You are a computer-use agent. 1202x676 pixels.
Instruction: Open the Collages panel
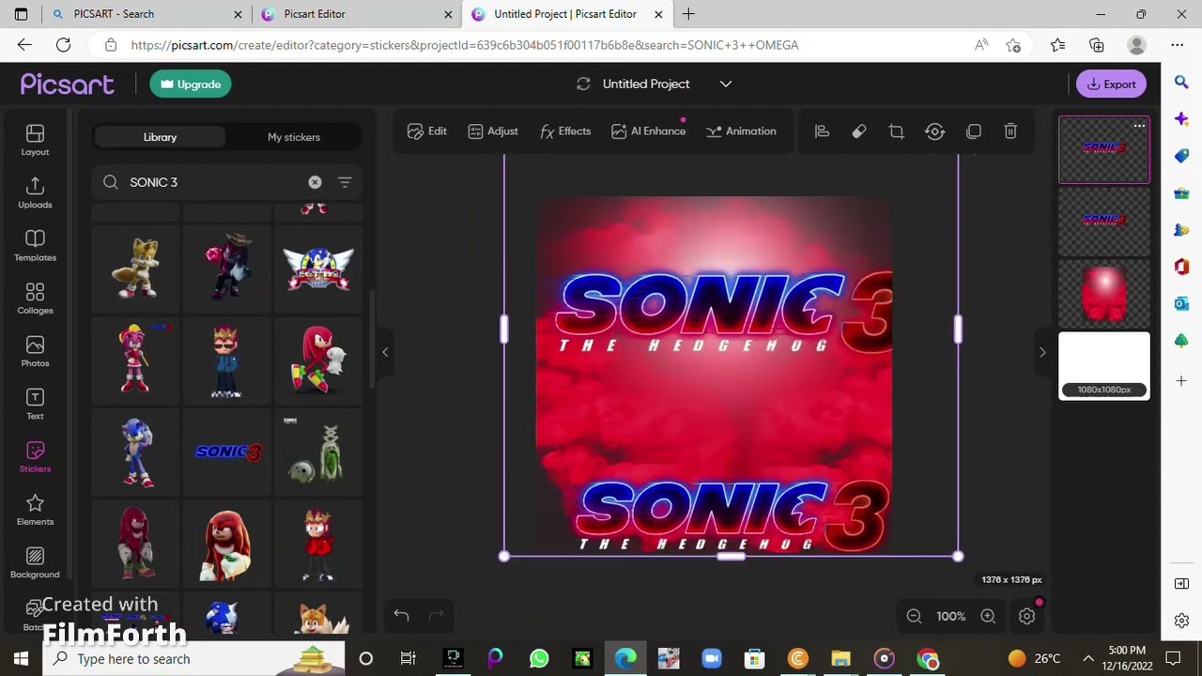coord(35,299)
